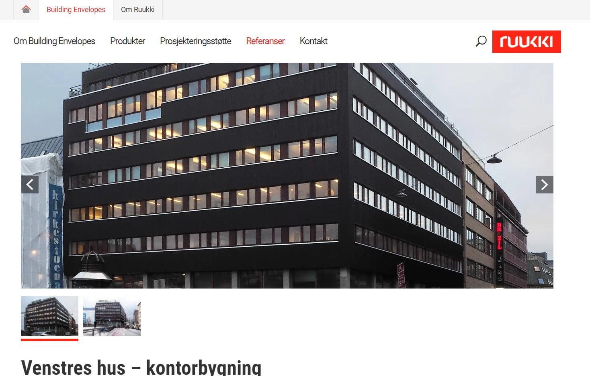Screen dimensions: 590x376
Task: Go to Prosjekteringsstøtte page
Action: point(196,41)
